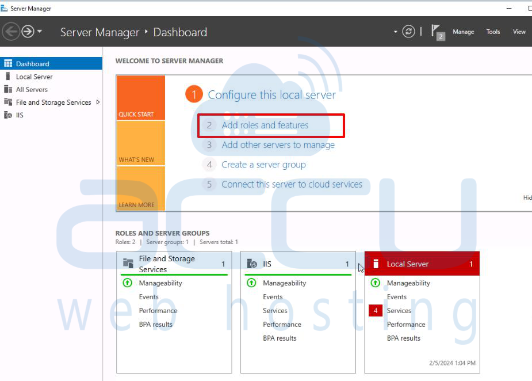Click the What's New tile
Image resolution: width=532 pixels, height=381 pixels.
[x=141, y=143]
